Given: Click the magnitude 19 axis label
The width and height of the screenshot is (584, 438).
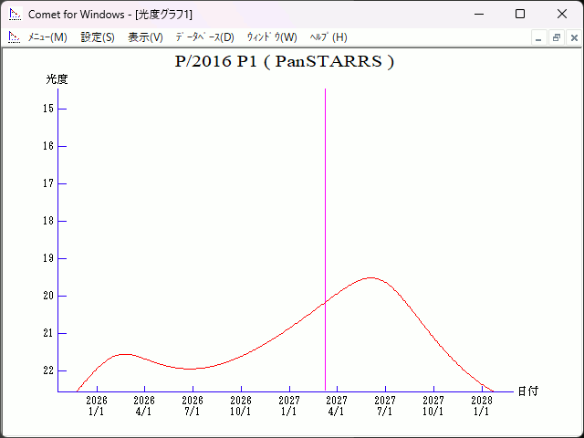Looking at the screenshot, I should click(48, 258).
